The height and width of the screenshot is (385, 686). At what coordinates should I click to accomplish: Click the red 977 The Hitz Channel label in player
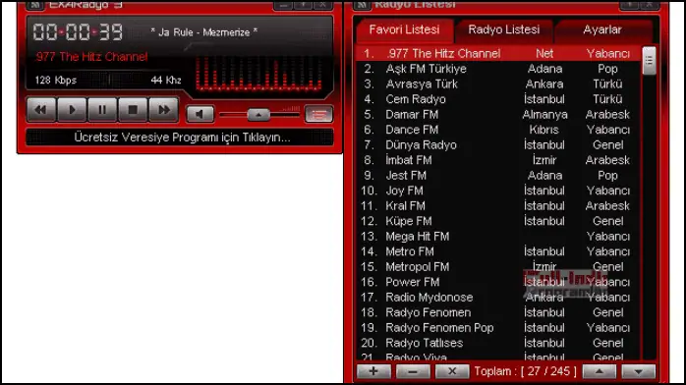pyautogui.click(x=91, y=56)
